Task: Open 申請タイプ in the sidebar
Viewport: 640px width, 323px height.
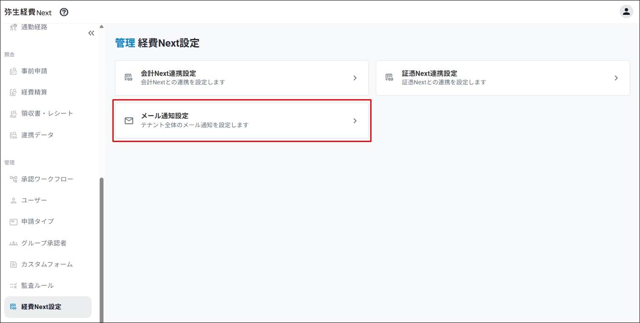Action: click(37, 221)
